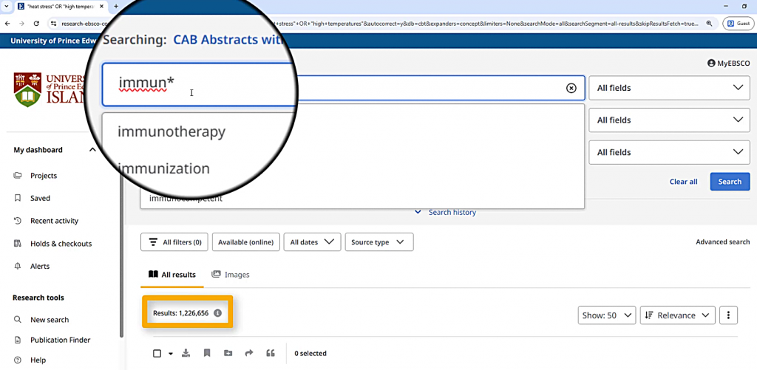The width and height of the screenshot is (757, 370).
Task: Click the cite quotation marks icon
Action: [x=271, y=353]
